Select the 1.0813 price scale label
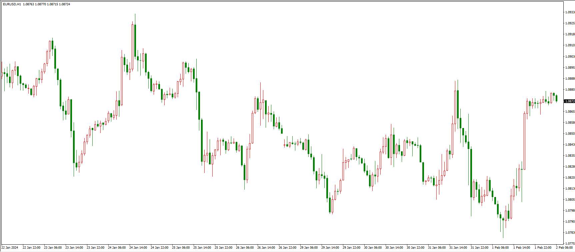 pyautogui.click(x=570, y=188)
